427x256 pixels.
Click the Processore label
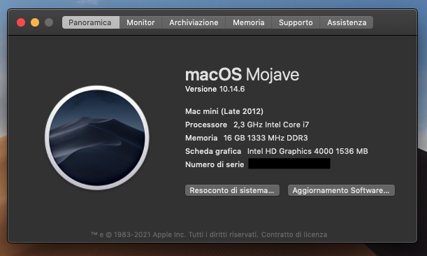click(206, 125)
